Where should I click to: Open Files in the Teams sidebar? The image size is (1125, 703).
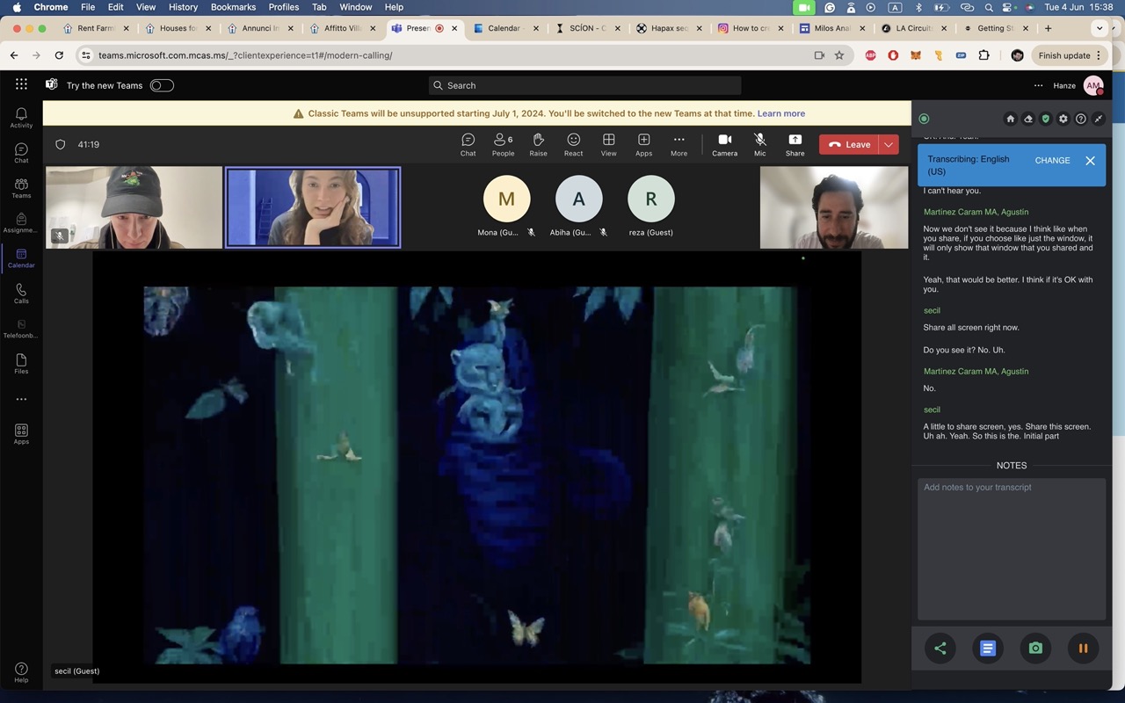[x=21, y=364]
